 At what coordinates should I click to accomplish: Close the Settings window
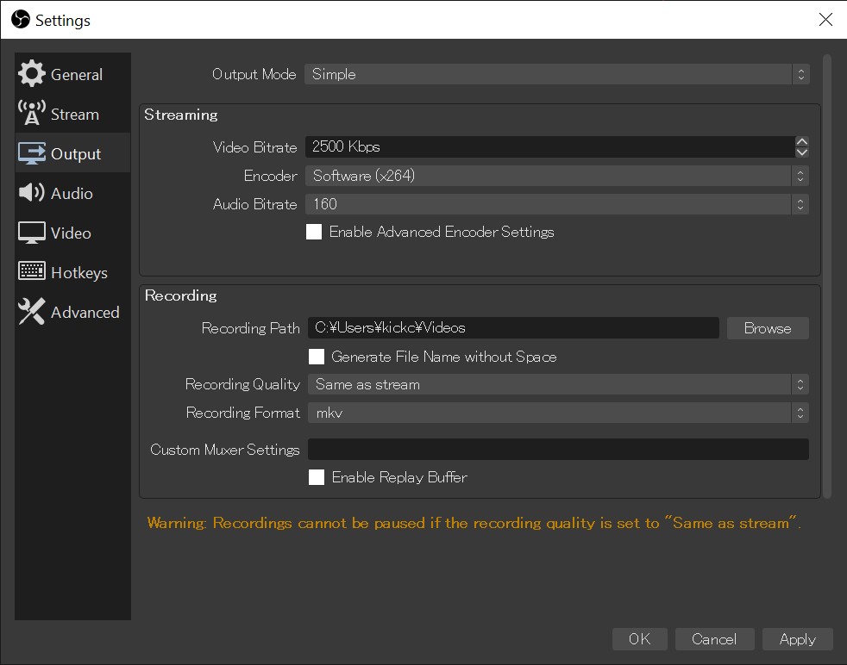click(825, 20)
